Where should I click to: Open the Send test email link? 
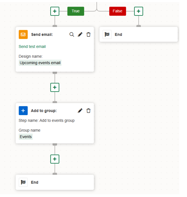(x=32, y=47)
